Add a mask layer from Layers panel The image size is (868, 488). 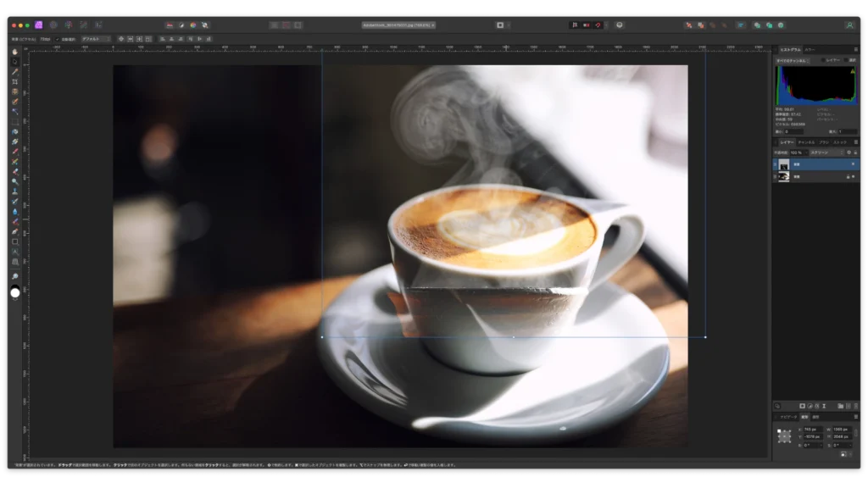[x=802, y=406]
